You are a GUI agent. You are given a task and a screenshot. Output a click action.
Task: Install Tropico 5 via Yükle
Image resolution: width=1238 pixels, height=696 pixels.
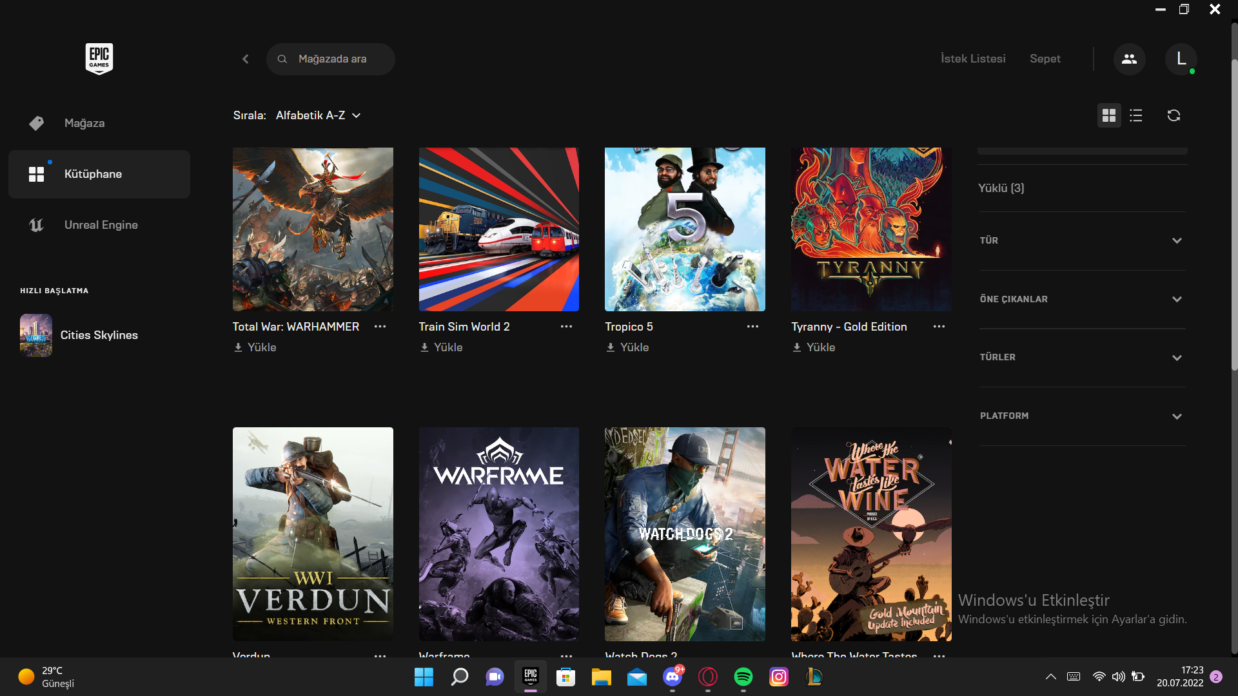pos(627,347)
